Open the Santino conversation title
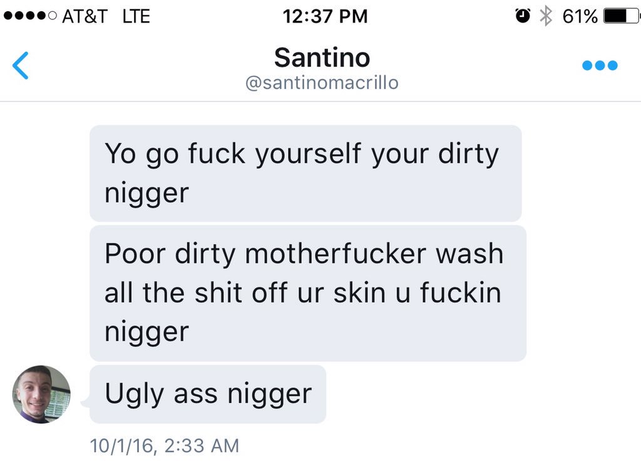Viewport: 641px width, 467px height. (x=322, y=58)
